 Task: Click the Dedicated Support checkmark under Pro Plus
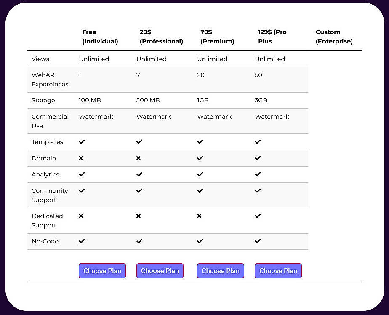click(x=257, y=216)
